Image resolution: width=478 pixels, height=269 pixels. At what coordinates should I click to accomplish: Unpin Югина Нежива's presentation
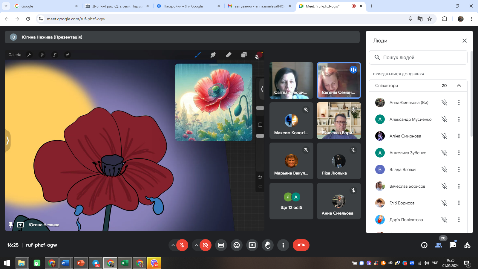tap(11, 225)
